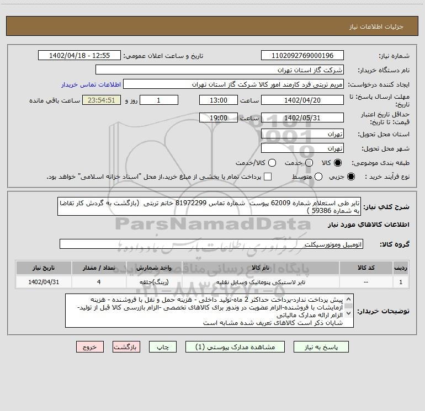
Task: Click the quantity cell showing 4
Action: (99, 282)
